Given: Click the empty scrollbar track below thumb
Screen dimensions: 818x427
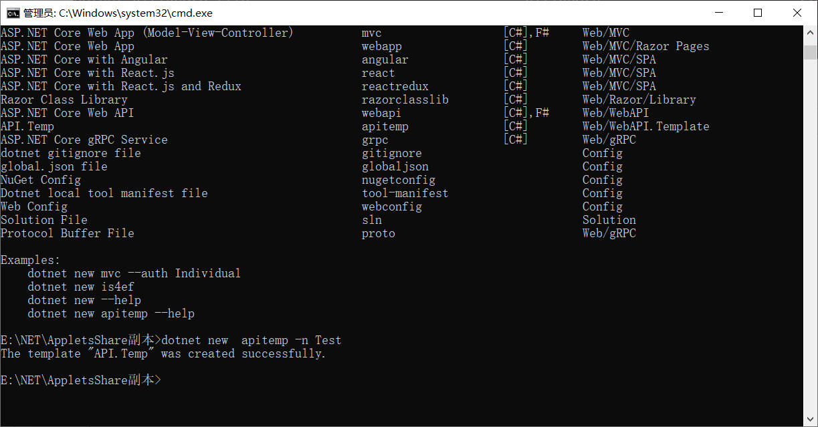Looking at the screenshot, I should coord(810,234).
